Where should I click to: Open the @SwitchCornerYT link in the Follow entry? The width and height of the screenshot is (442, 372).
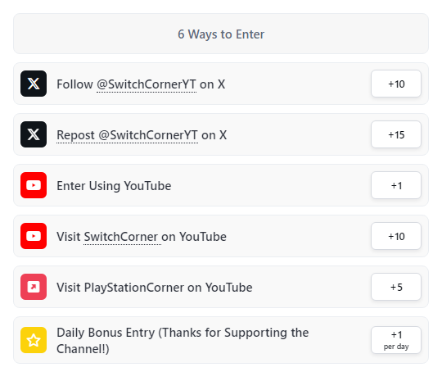click(147, 84)
